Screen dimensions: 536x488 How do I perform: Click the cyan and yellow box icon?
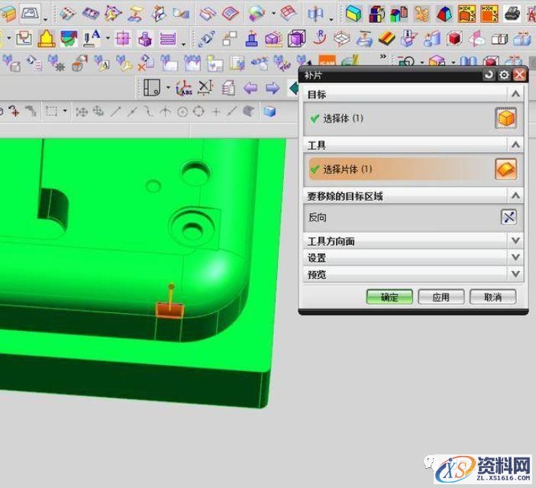354,14
